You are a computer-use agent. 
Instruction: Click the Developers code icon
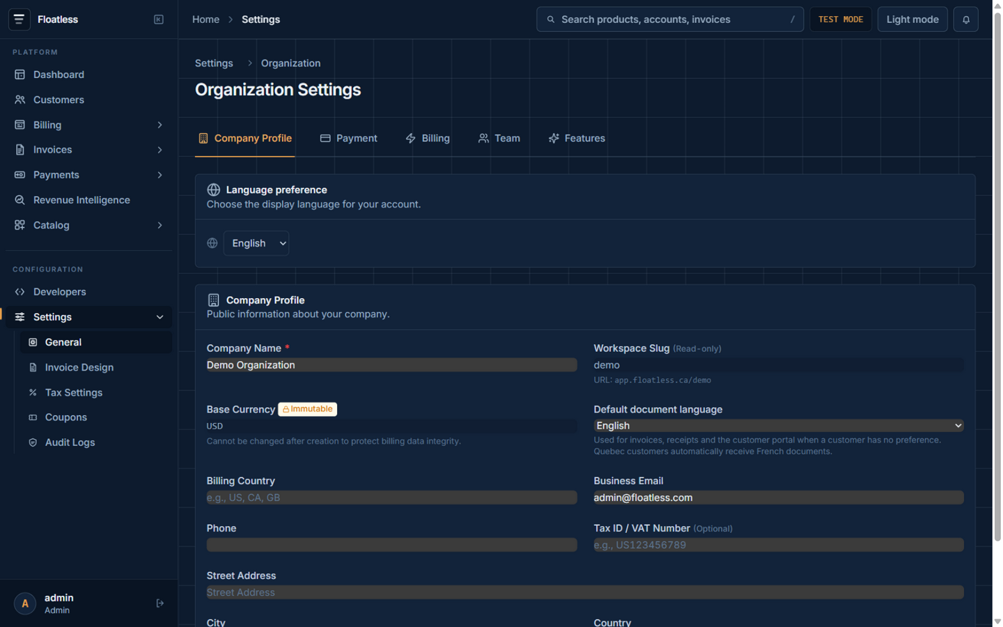click(20, 292)
